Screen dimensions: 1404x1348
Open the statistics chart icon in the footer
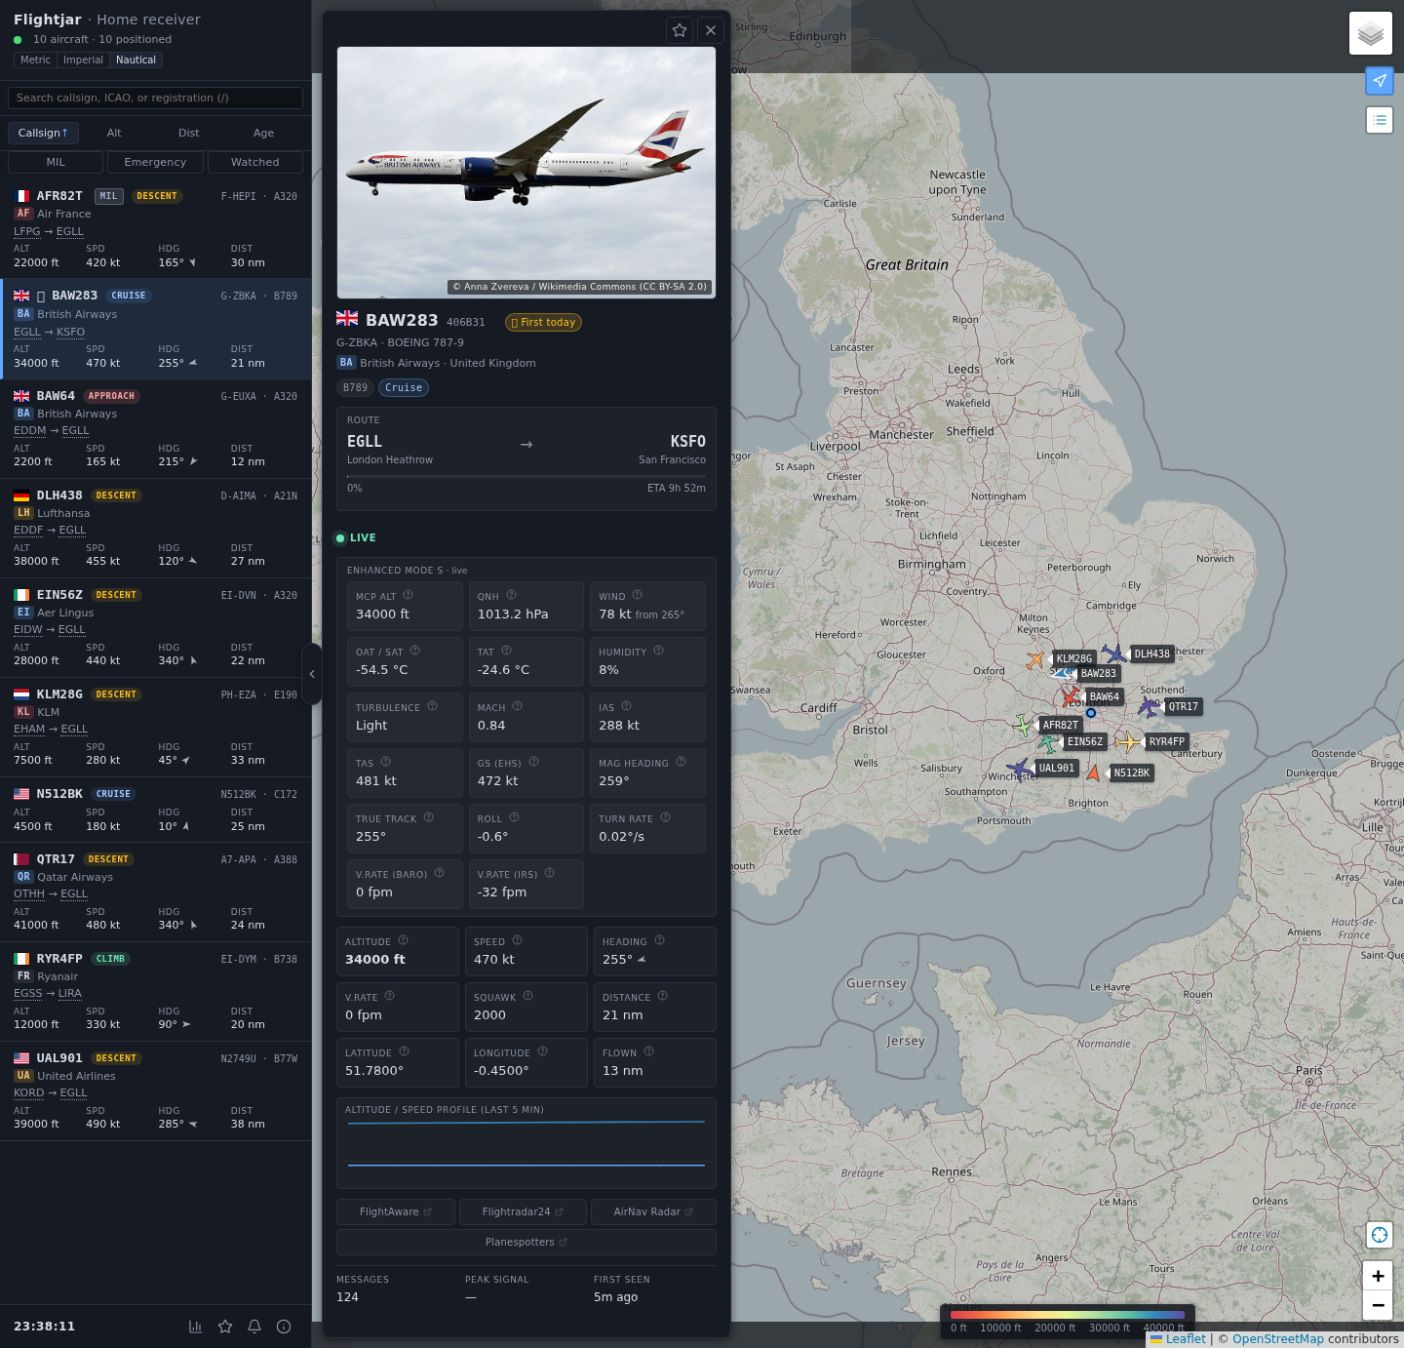[x=196, y=1327]
